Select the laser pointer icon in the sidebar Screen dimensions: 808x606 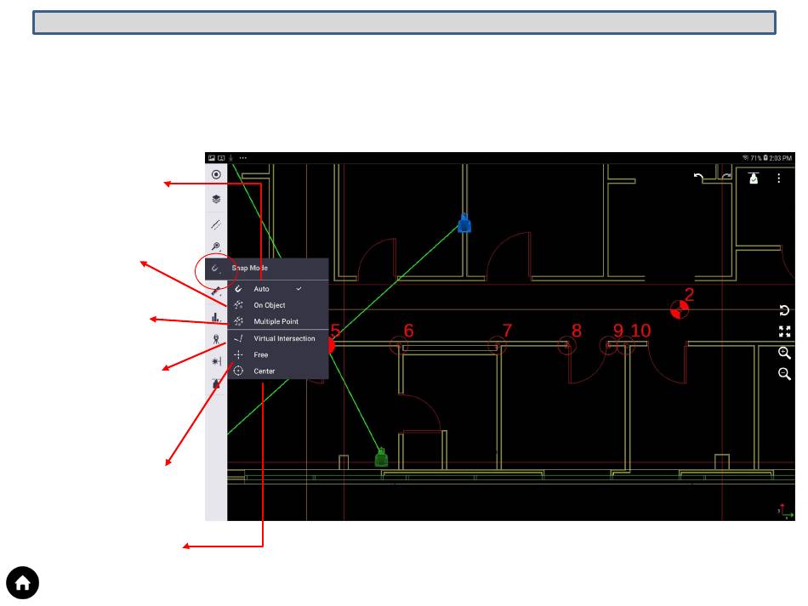click(216, 361)
